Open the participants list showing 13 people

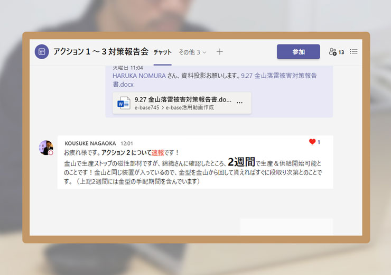(x=336, y=52)
